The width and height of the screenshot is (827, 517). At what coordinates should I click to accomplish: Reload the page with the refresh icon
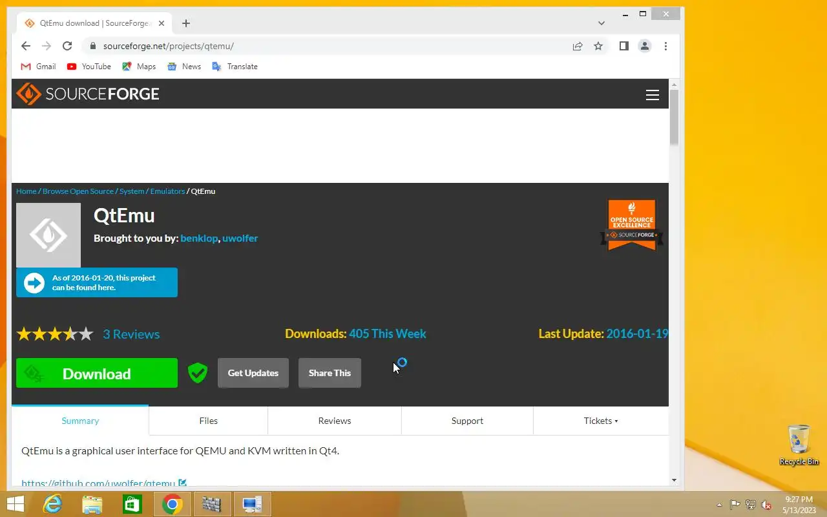[x=67, y=46]
